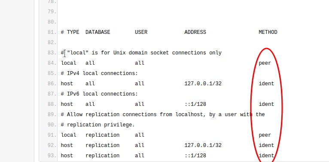The height and width of the screenshot is (162, 329).
Task: Click 'ident' on line 92
Action: [x=266, y=145]
